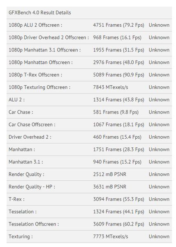Click the GFXBench 4.0 Result Details header
The image size is (176, 247).
(x=39, y=13)
